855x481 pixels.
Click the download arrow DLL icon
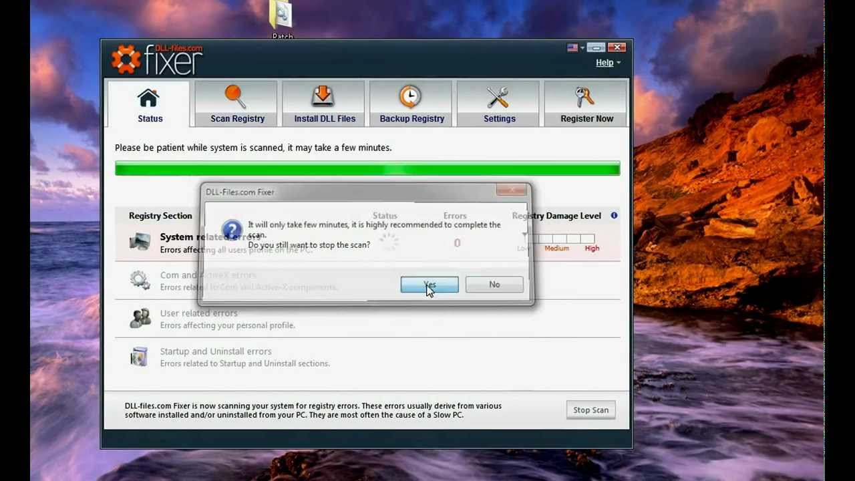[323, 97]
